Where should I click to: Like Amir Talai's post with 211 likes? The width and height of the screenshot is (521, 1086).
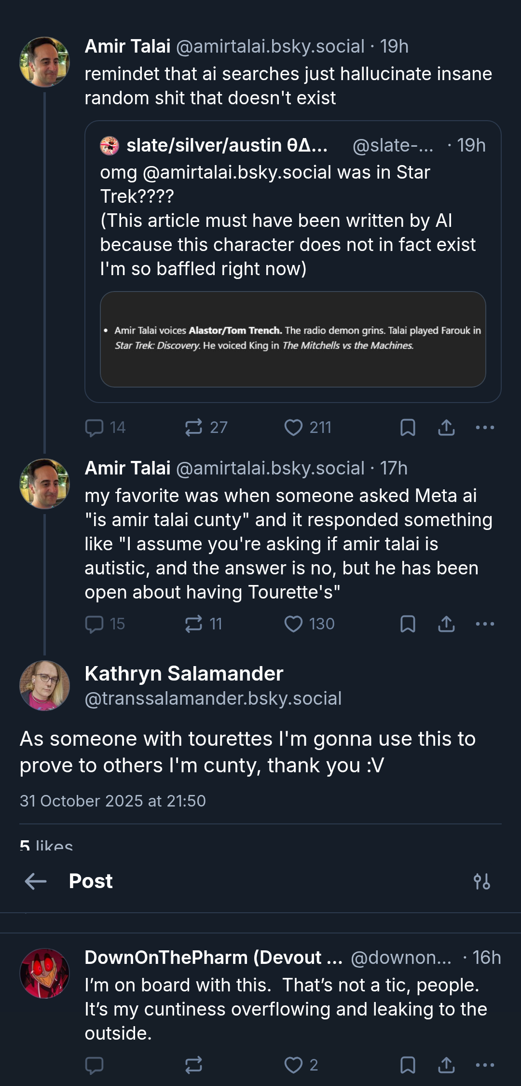293,428
